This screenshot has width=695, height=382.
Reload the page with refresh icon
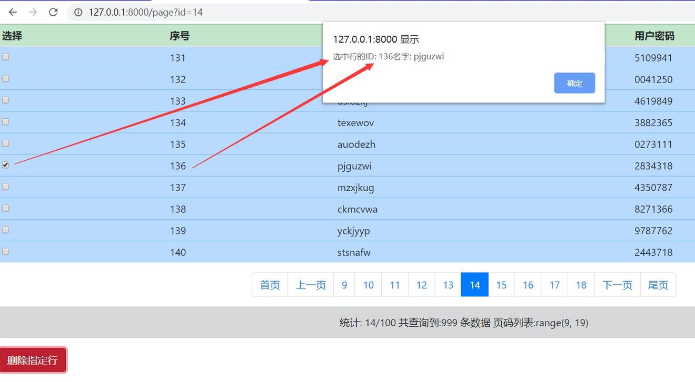pyautogui.click(x=53, y=12)
